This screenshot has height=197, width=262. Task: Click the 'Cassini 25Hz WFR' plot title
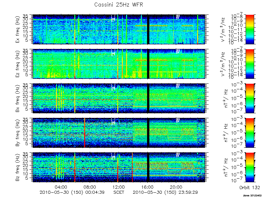click(119, 5)
